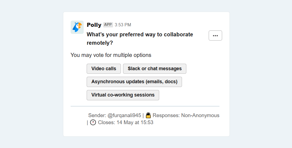
Task: Click the Responses: Non-Anonymous text
Action: 186,115
